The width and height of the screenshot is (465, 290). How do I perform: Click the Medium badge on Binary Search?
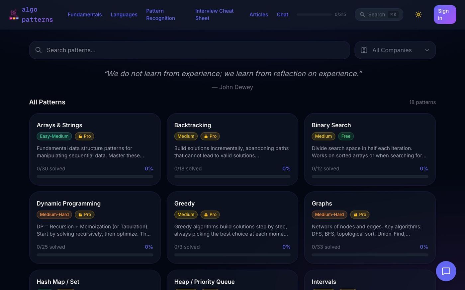[323, 136]
